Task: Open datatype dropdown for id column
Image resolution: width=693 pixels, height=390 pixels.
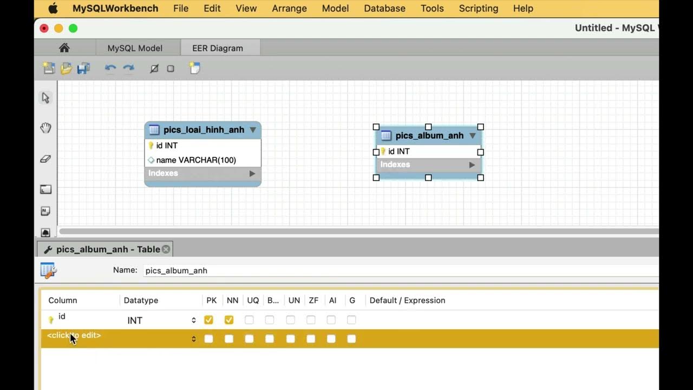Action: click(194, 320)
